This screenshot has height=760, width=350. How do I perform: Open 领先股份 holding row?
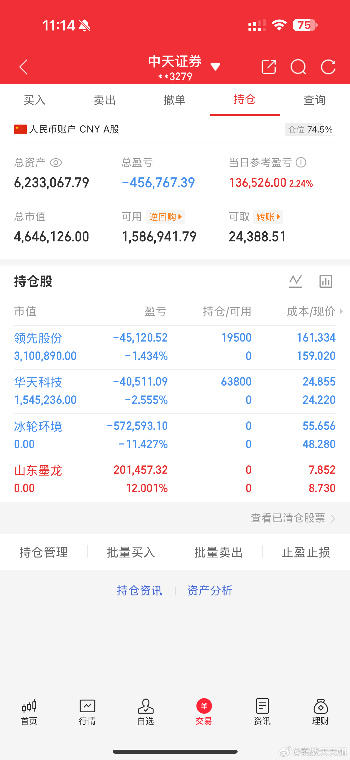click(175, 347)
